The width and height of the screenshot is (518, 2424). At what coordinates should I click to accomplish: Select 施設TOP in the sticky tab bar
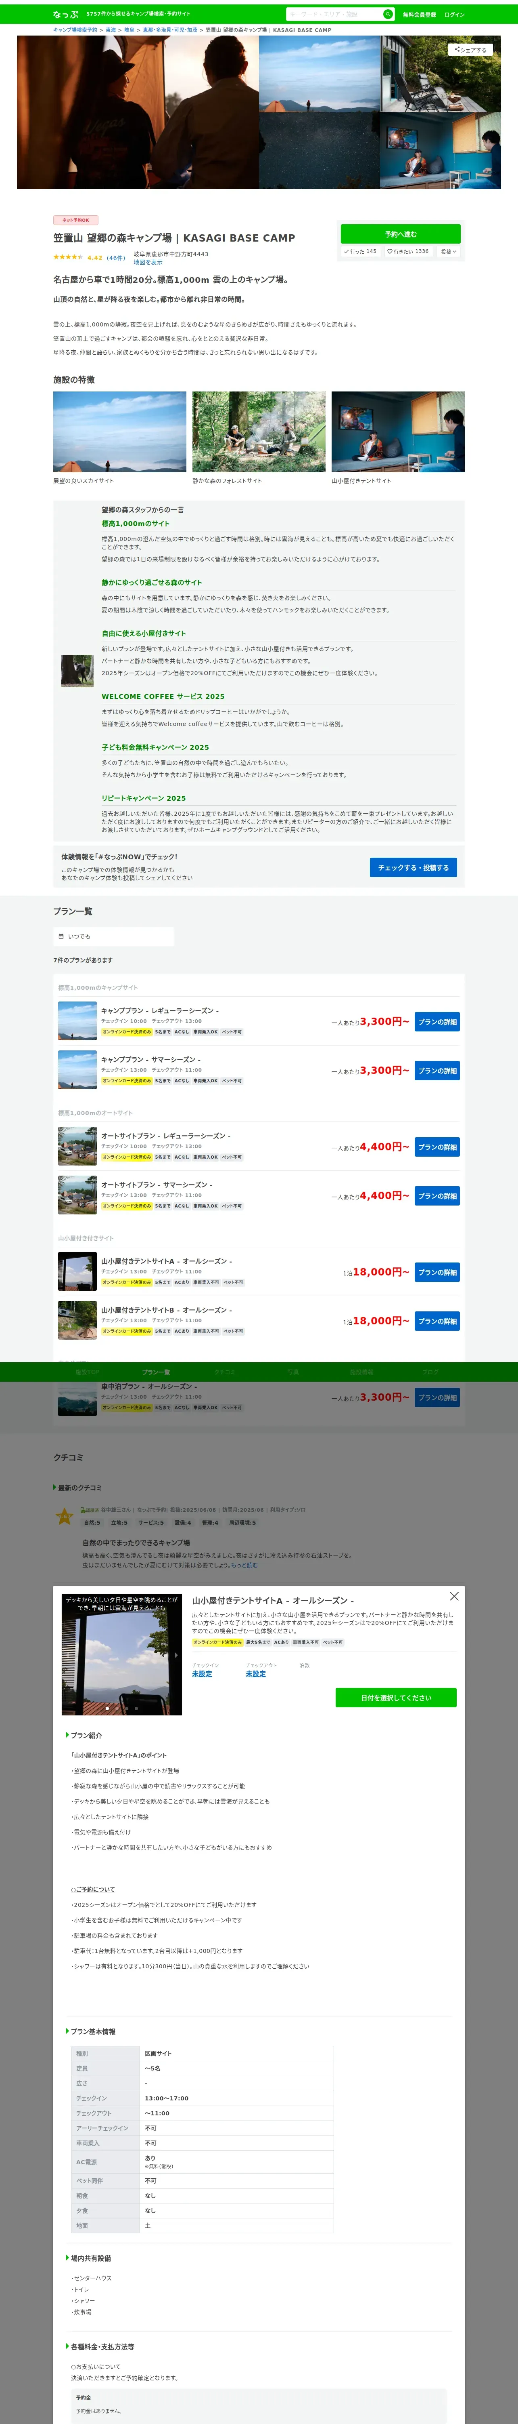(88, 1372)
